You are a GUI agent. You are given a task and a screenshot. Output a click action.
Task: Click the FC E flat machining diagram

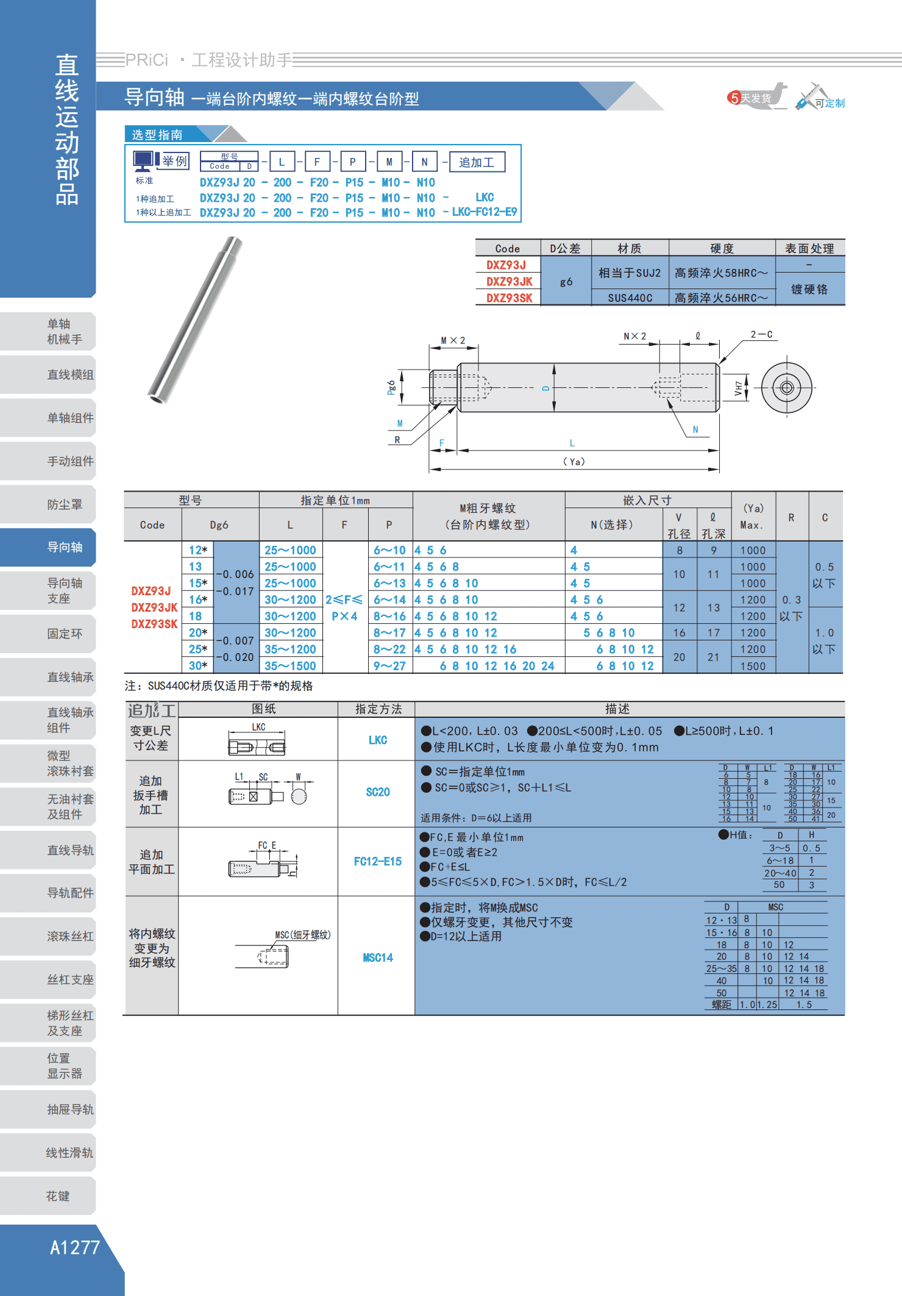263,860
